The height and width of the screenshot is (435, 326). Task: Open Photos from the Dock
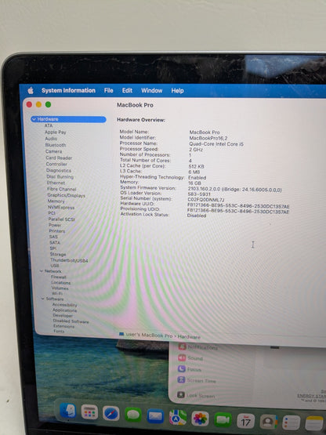pyautogui.click(x=200, y=419)
